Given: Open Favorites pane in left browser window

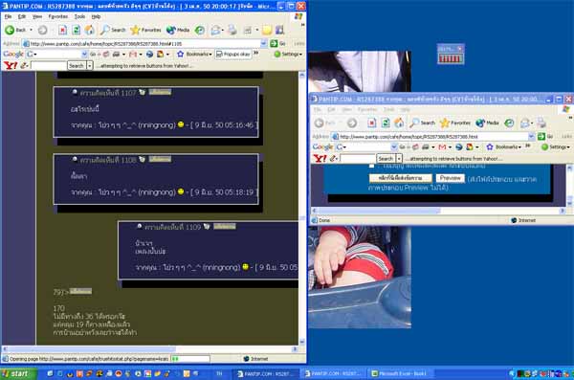Looking at the screenshot, I should [145, 30].
